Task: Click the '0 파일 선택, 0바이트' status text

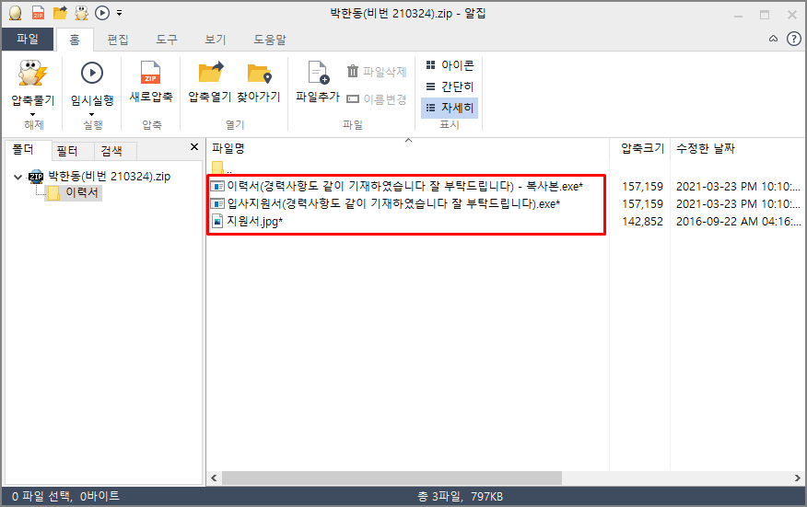Action: (66, 496)
